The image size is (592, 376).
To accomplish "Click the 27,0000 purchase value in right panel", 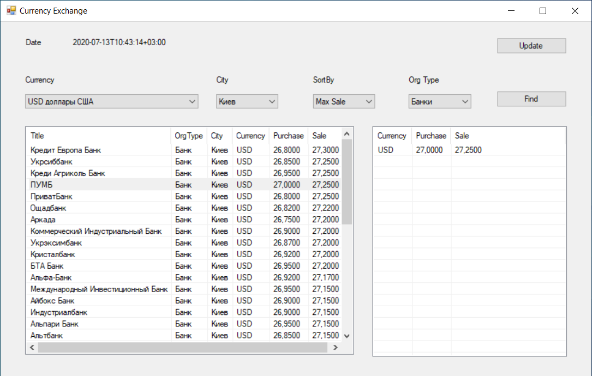I will [429, 150].
